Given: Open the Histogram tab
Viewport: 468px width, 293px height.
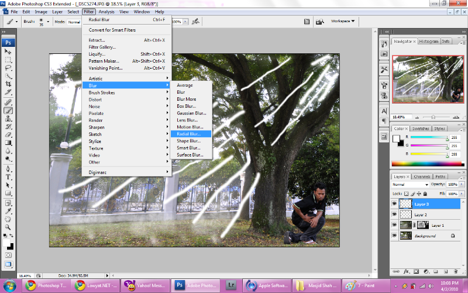Looking at the screenshot, I should pos(428,42).
